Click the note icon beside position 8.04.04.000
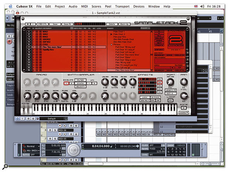Viewport: 229px width, 172px height. (x=112, y=146)
